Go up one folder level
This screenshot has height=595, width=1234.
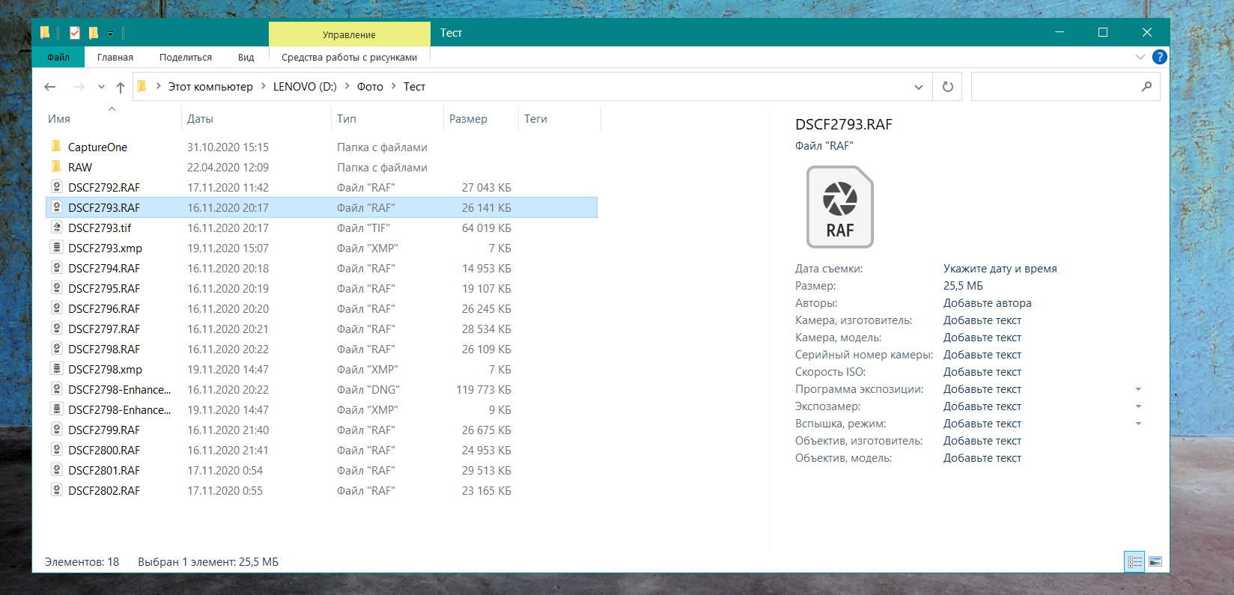121,87
